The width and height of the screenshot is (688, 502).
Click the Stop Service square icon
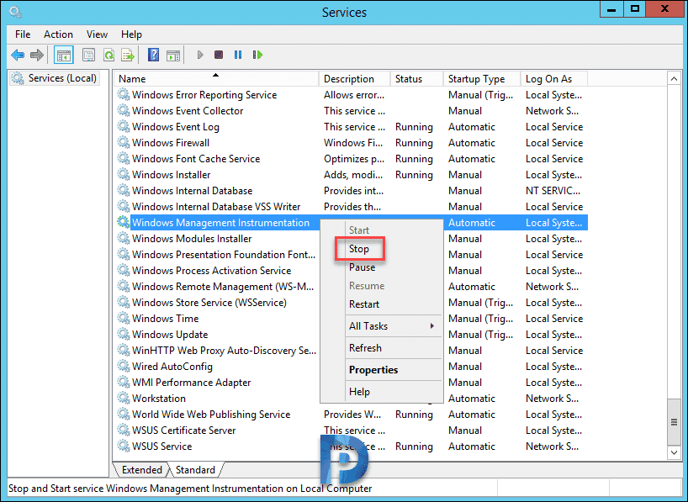coord(219,55)
